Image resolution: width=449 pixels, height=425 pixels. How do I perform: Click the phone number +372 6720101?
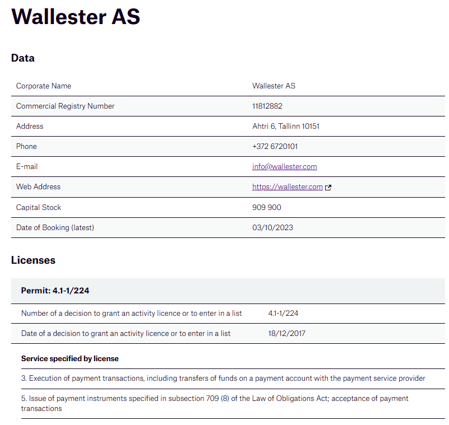coord(275,147)
